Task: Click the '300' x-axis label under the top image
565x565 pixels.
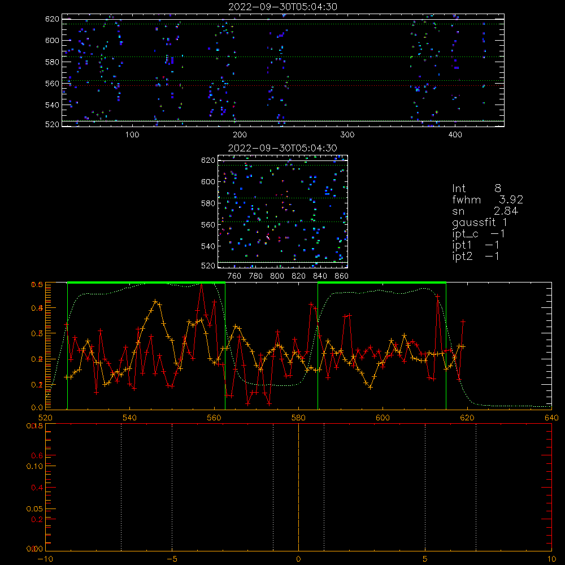Action: pyautogui.click(x=347, y=135)
